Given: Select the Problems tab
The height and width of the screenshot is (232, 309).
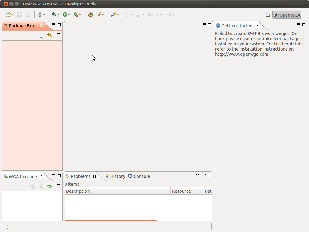Looking at the screenshot, I should tap(80, 176).
